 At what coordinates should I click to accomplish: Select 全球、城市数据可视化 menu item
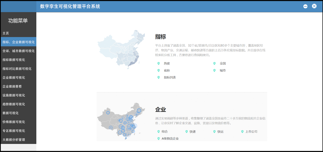(19, 51)
